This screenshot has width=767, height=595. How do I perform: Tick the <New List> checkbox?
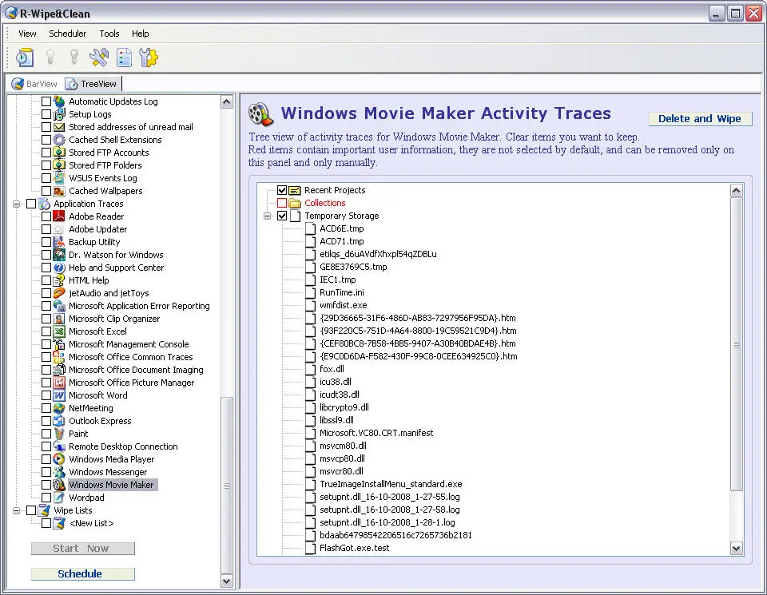(x=46, y=523)
